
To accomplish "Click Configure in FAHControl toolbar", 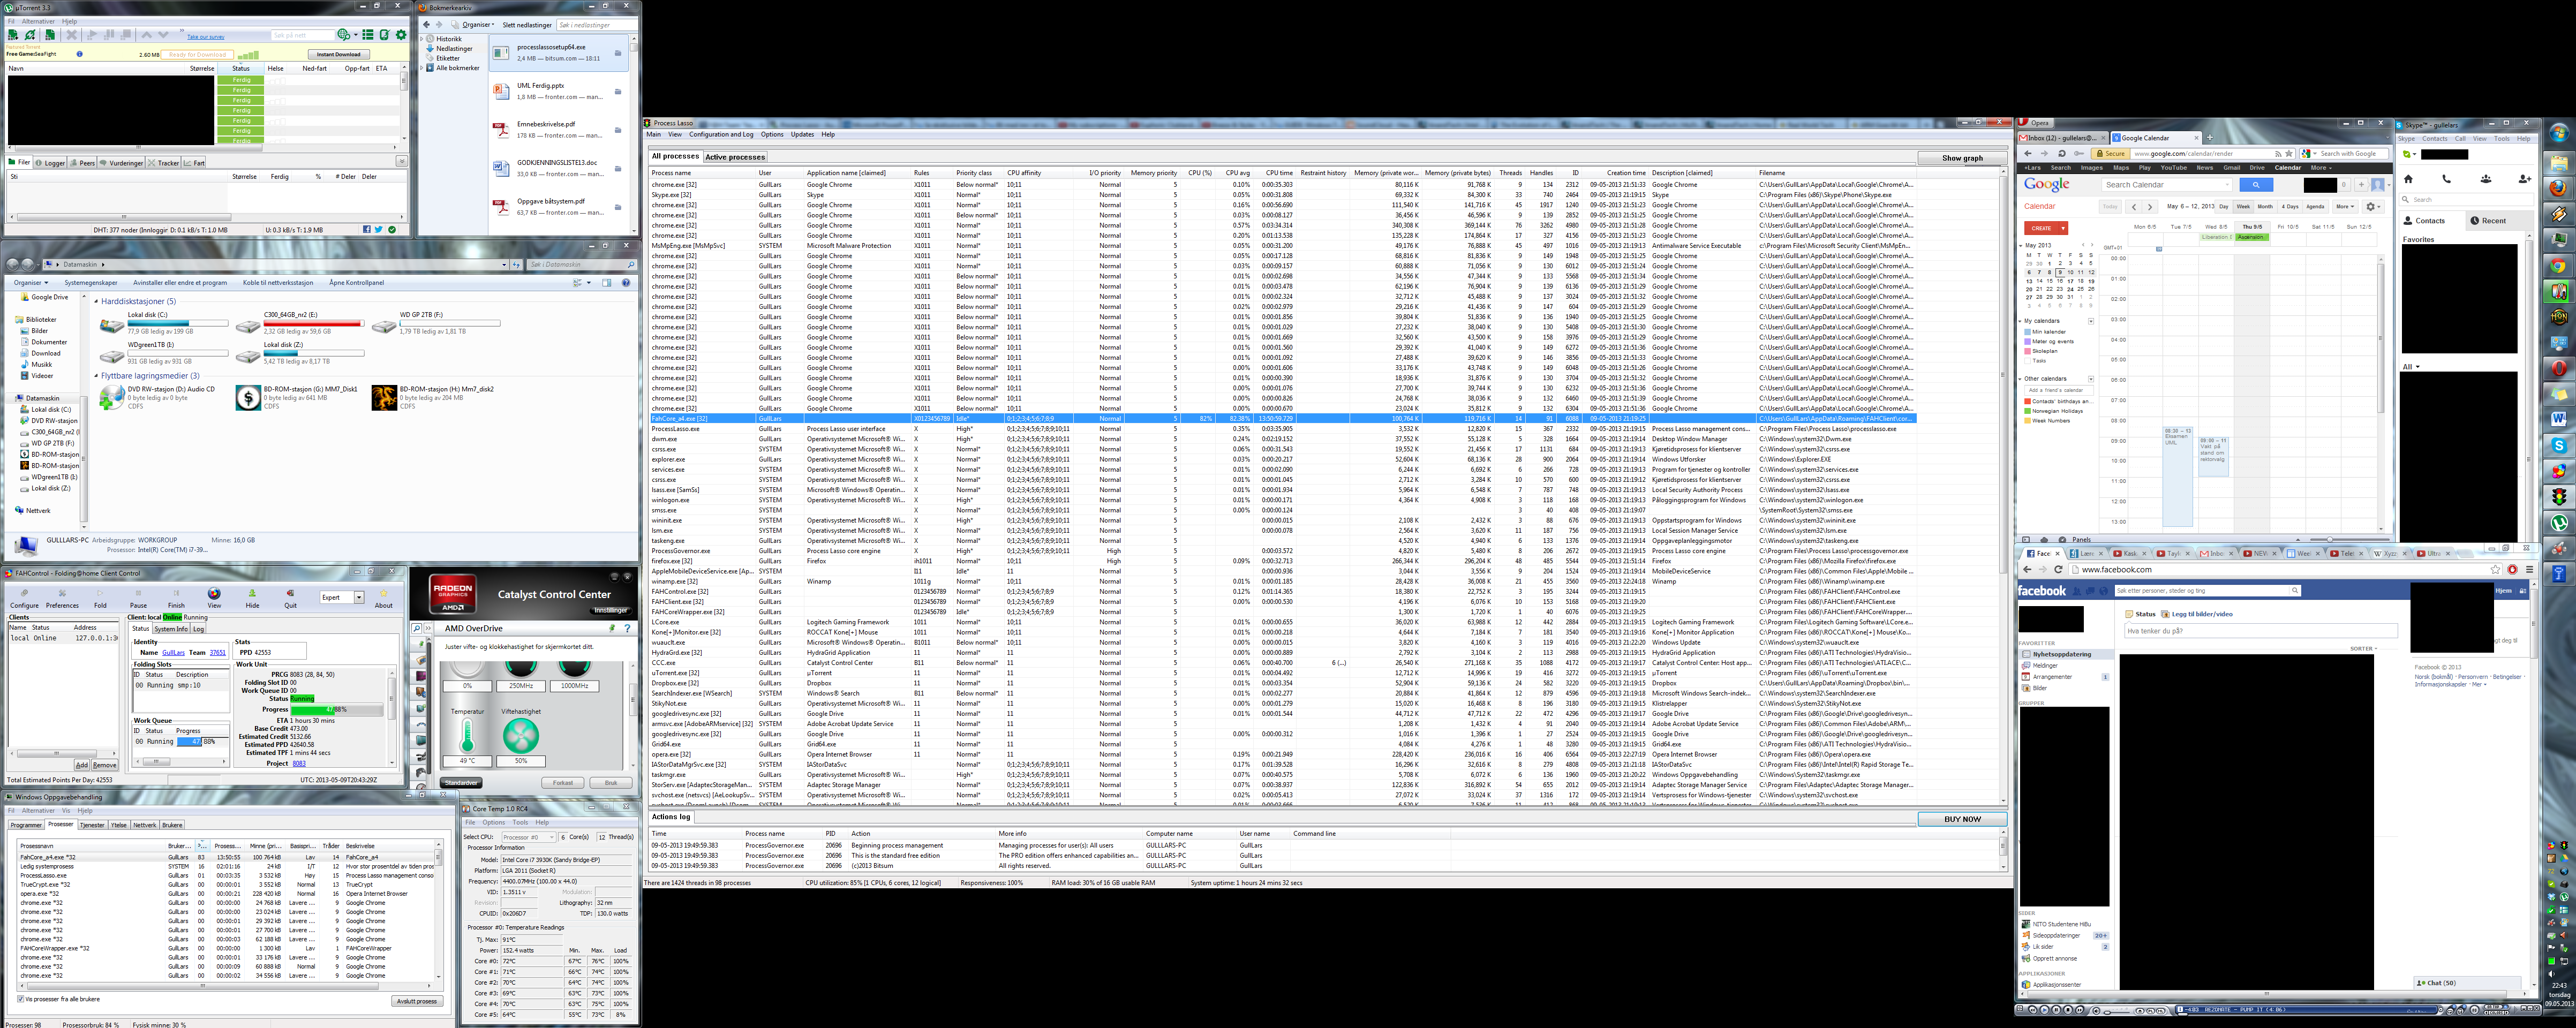I will [24, 599].
